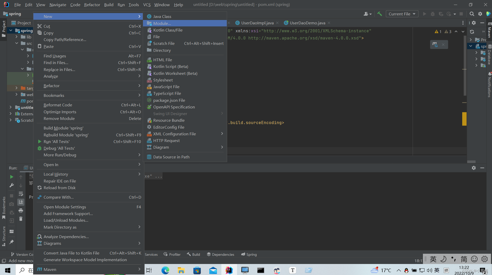Viewport: 492px width, 275px height.
Task: Create an HTML File from New submenu
Action: (x=185, y=60)
